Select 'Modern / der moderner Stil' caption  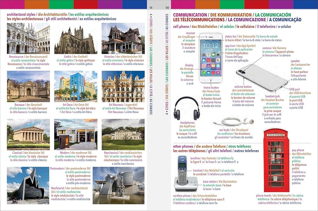coord(76,153)
